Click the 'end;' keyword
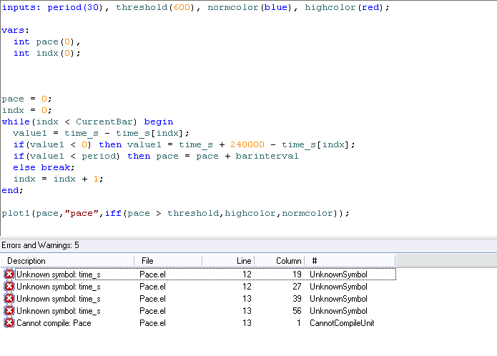 coord(12,190)
